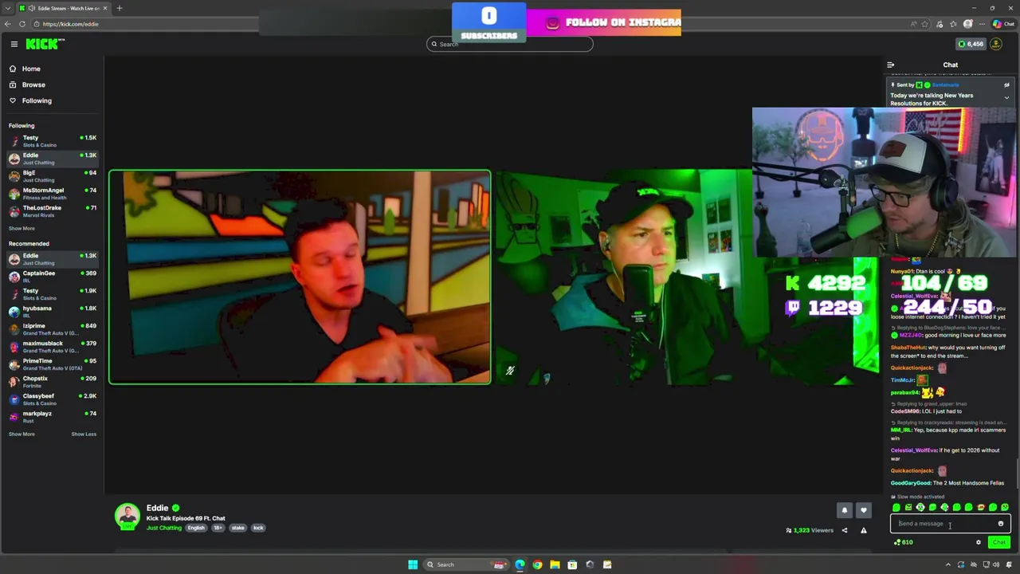Viewport: 1020px width, 574px height.
Task: Click the 610 channel points icon
Action: click(904, 542)
